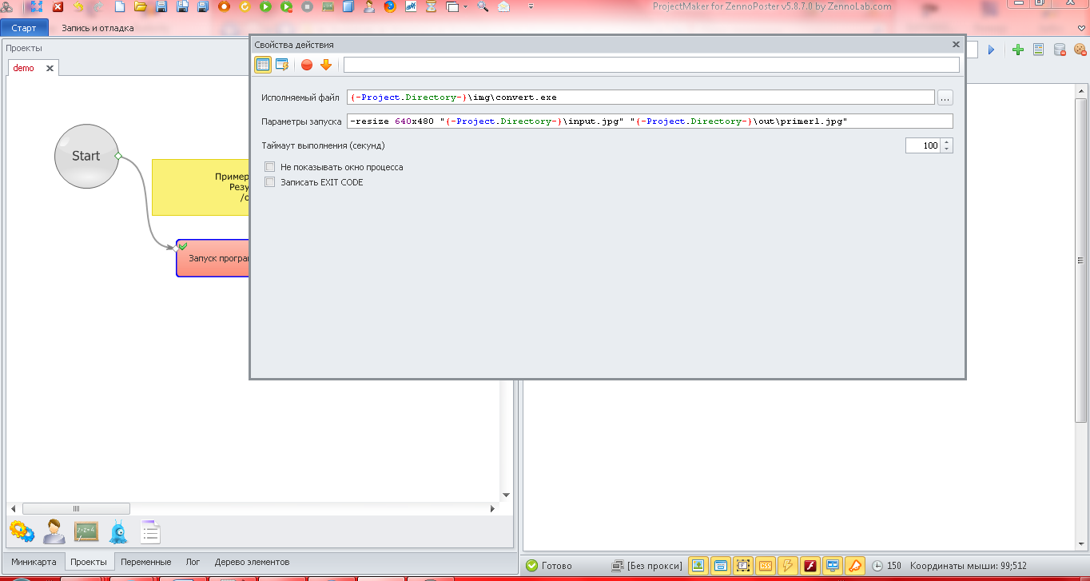This screenshot has height=581, width=1090.
Task: Click the '[Без прокси]' proxy indicator in the status bar
Action: [x=647, y=566]
